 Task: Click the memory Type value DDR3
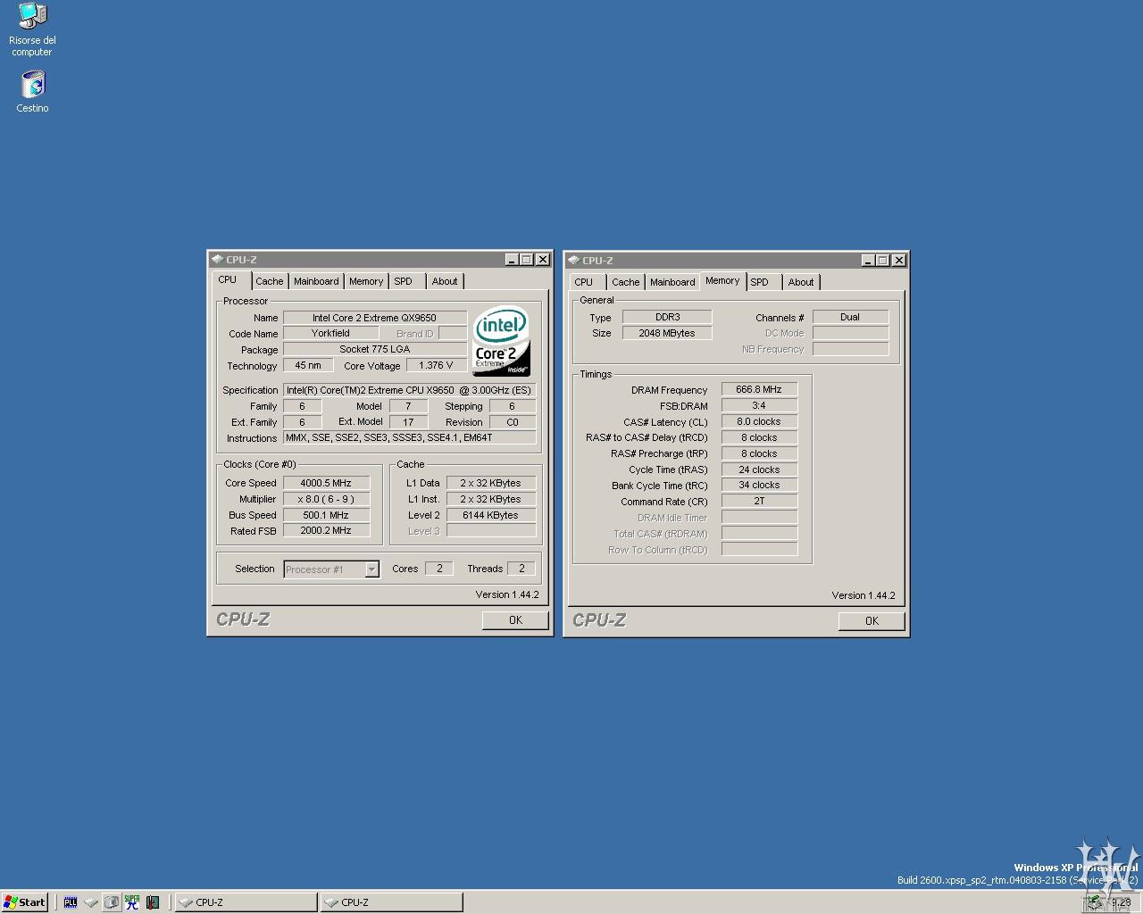tap(667, 317)
